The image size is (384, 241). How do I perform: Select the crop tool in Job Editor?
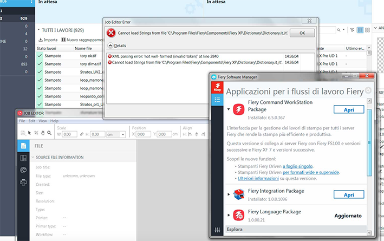[36, 133]
